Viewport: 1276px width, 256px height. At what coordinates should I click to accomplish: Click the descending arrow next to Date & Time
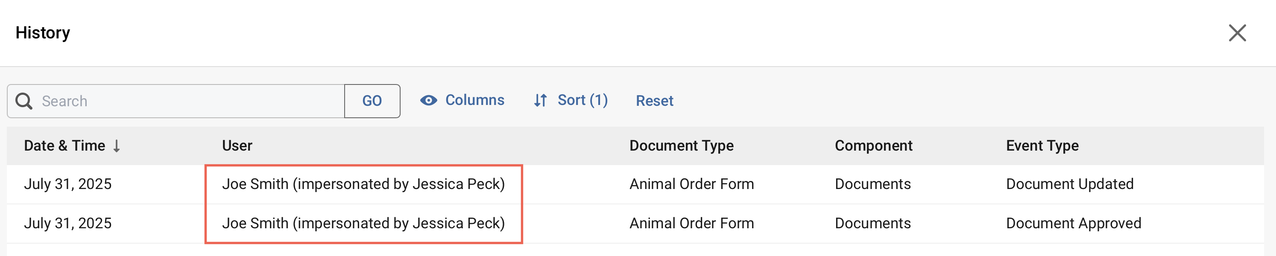coord(117,146)
